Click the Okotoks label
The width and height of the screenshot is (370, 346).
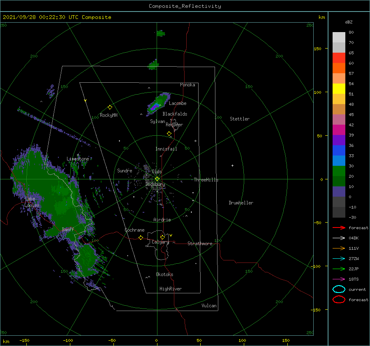coord(164,274)
